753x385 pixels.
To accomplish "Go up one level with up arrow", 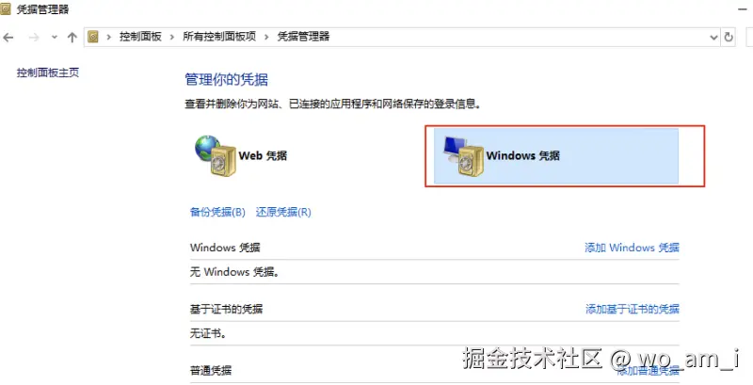I will [x=72, y=37].
